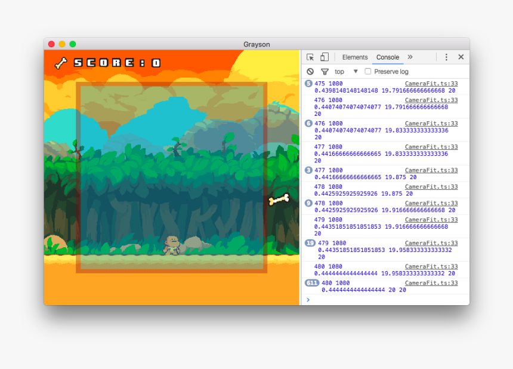Screen dimensions: 513x369
Task: Enable the Preserve log checkbox
Action: pyautogui.click(x=368, y=71)
